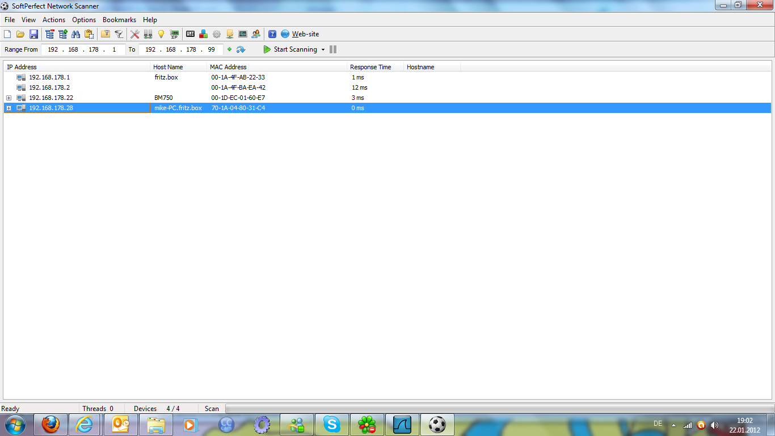The image size is (775, 436).
Task: Open Firefox from the taskbar
Action: 50,425
